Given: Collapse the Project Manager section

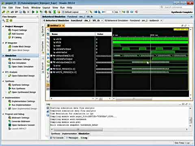Looking at the screenshot, I should click(3, 26).
